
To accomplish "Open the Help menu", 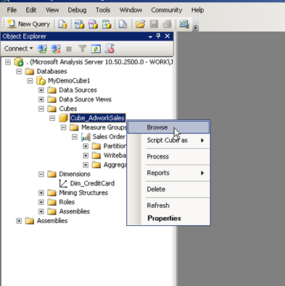I will point(197,10).
